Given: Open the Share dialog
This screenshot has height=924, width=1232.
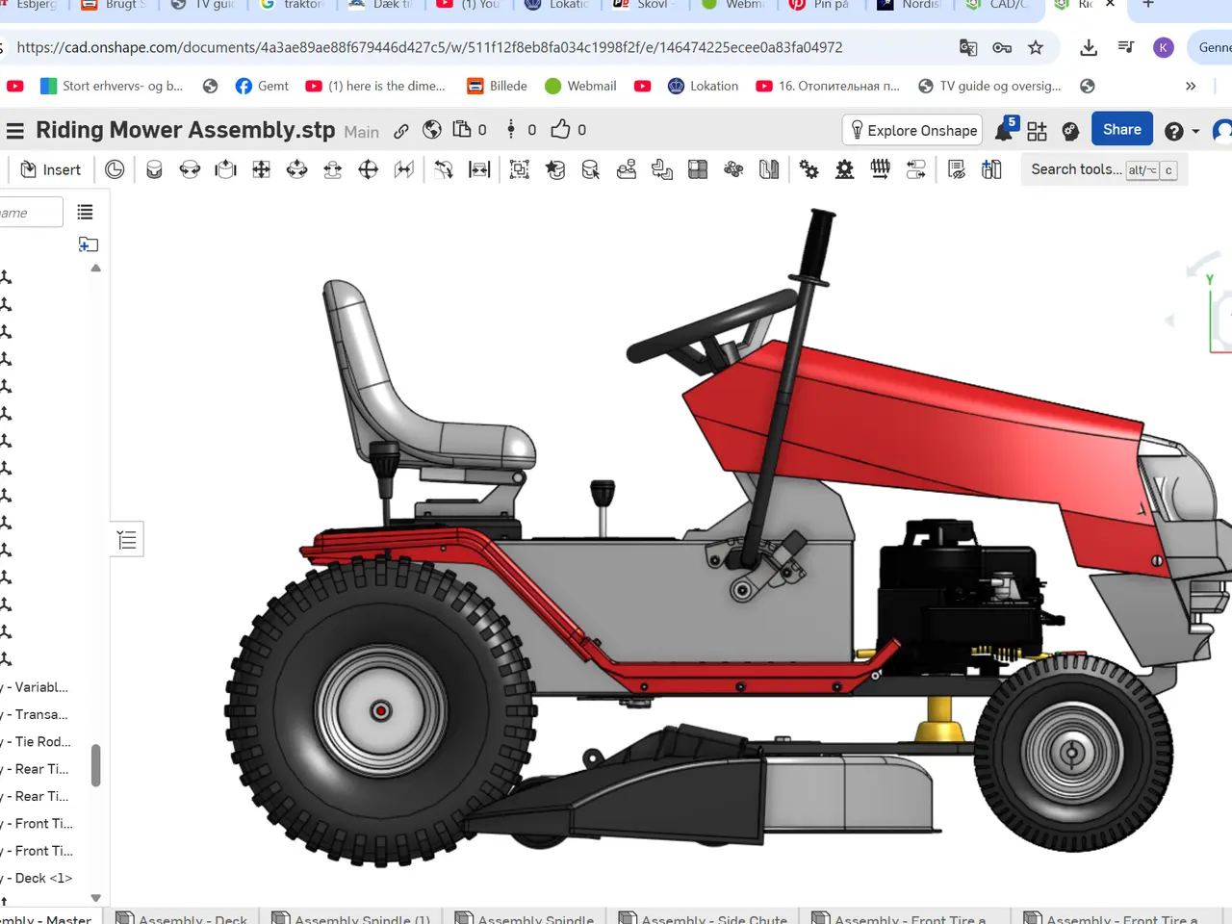Looking at the screenshot, I should click(x=1121, y=130).
